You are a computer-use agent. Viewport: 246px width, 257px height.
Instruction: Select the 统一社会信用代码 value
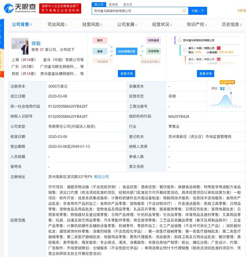(x=68, y=106)
